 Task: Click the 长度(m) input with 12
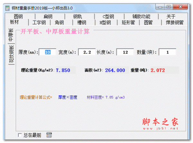pyautogui.click(x=125, y=52)
